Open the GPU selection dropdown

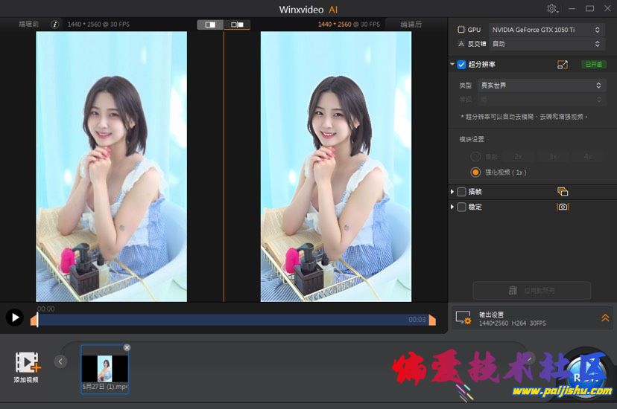click(x=545, y=30)
